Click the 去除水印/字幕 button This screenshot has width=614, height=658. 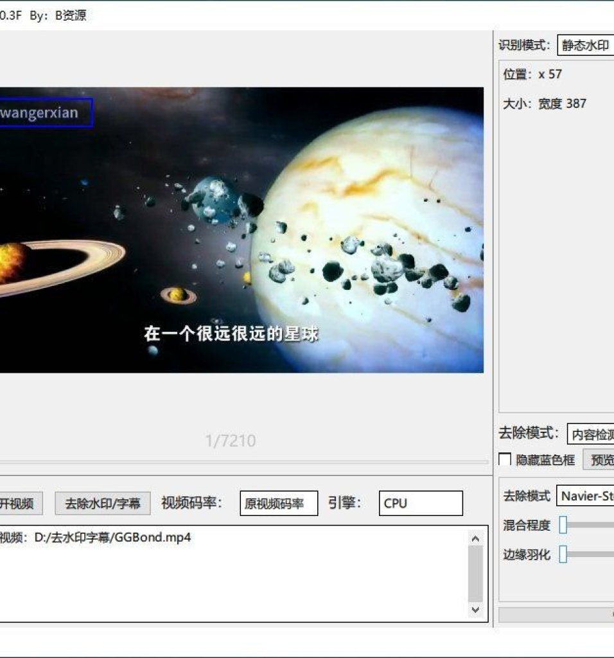click(x=103, y=503)
